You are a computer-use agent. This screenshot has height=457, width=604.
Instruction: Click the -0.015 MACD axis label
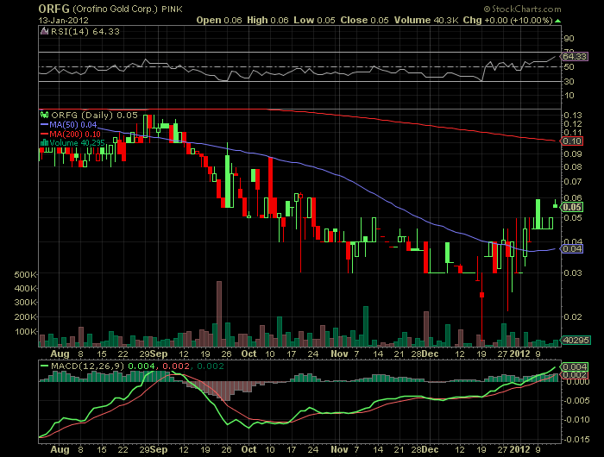click(576, 439)
